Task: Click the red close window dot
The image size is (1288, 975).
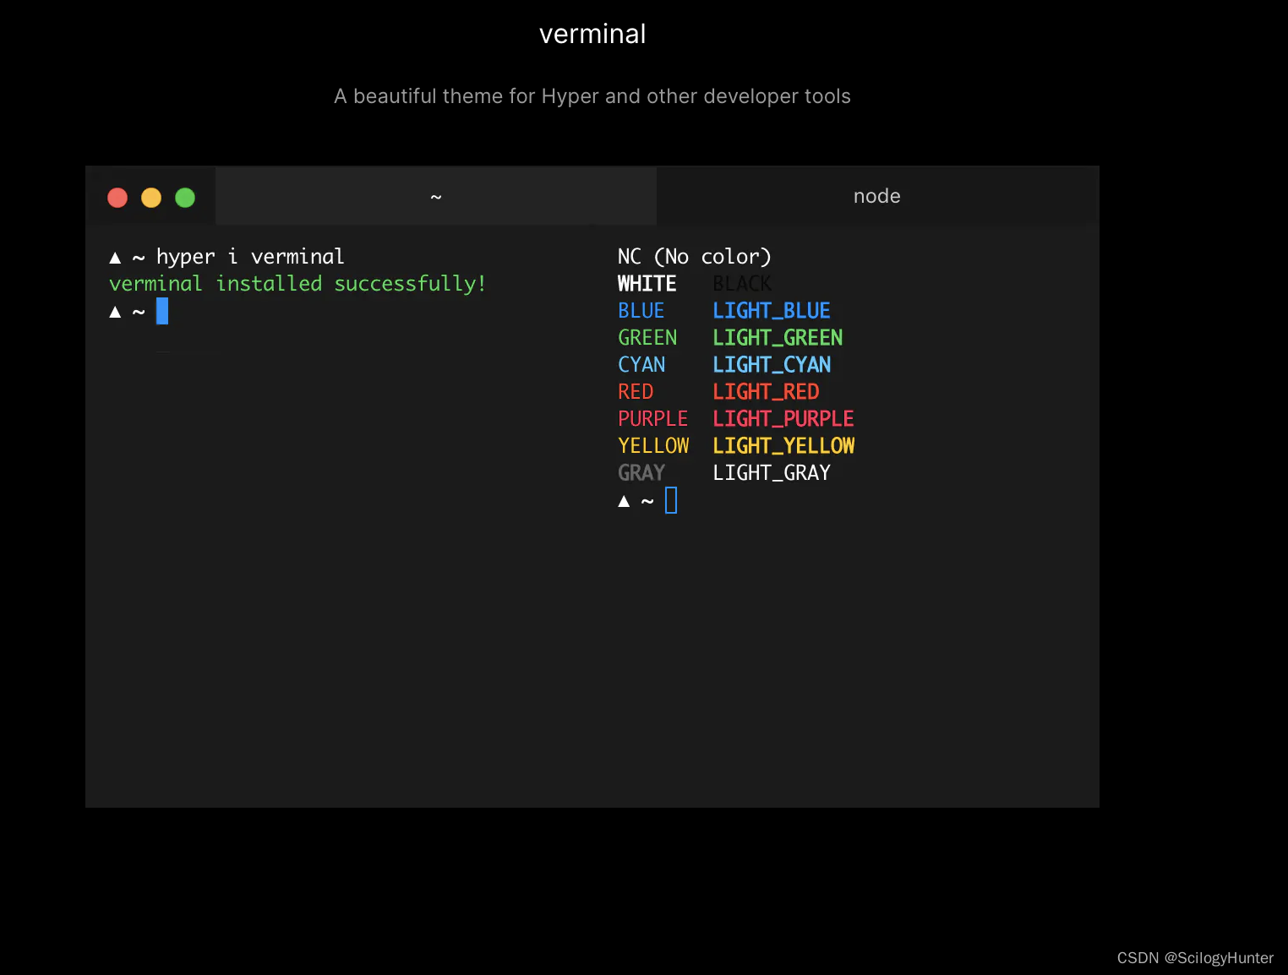Action: tap(117, 198)
